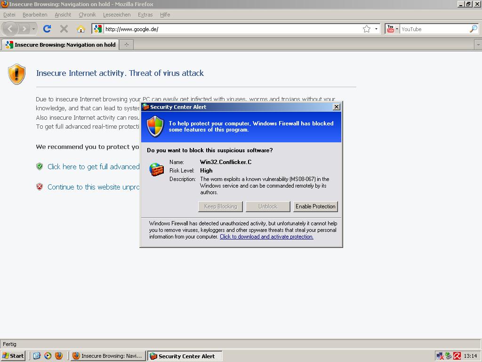Screen dimensions: 482x362
Task: Click the download and activate protection link
Action: click(x=266, y=237)
